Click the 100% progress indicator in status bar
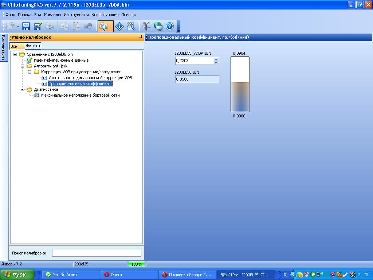The width and height of the screenshot is (373, 280). click(136, 264)
